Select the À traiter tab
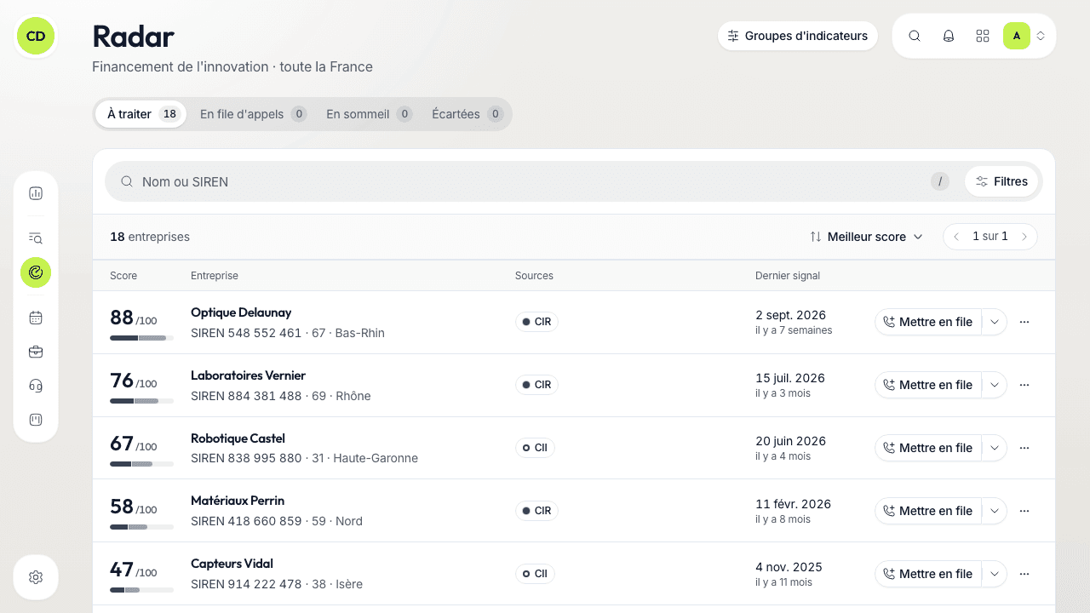Viewport: 1090px width, 613px height. pyautogui.click(x=141, y=114)
